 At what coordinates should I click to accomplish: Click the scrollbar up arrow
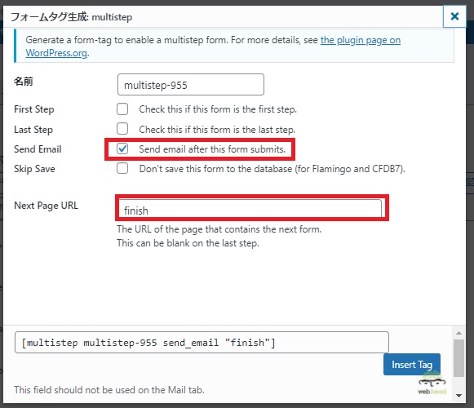(458, 333)
